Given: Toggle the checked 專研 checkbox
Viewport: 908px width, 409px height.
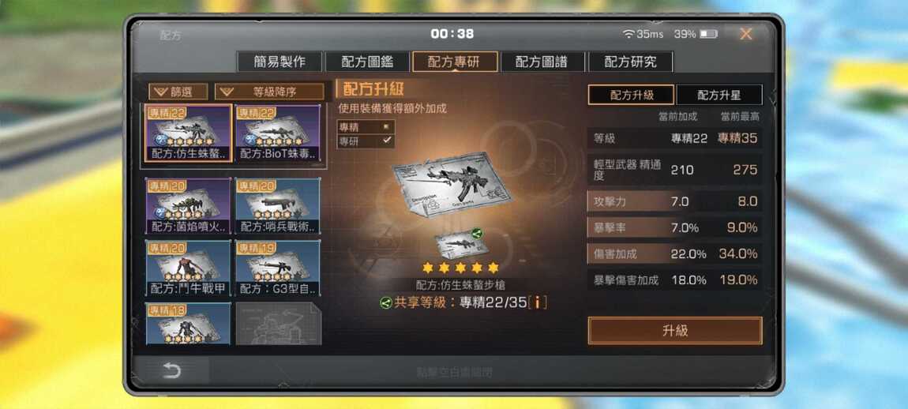Looking at the screenshot, I should [387, 141].
